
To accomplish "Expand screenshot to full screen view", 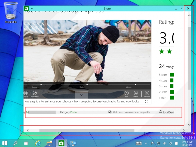I will (147, 101).
